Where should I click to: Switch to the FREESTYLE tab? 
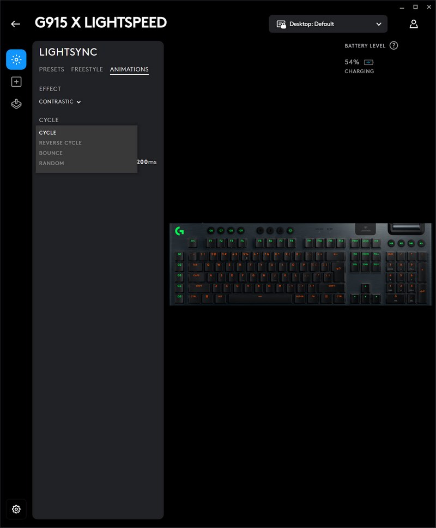coord(87,69)
